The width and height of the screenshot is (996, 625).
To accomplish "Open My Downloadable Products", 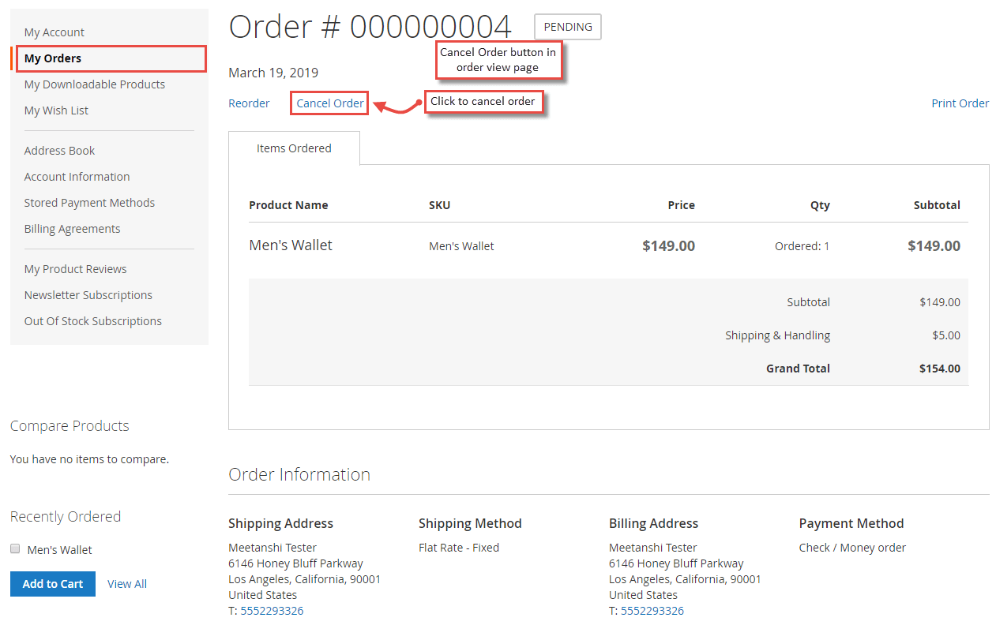I will (94, 84).
